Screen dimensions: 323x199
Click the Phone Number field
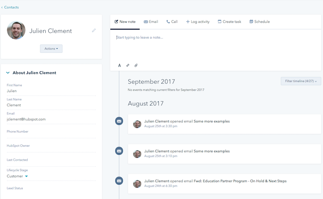coord(50,135)
